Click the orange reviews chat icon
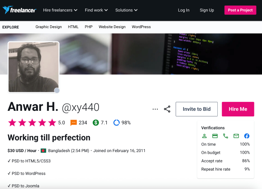This screenshot has height=189, width=262. [x=74, y=123]
